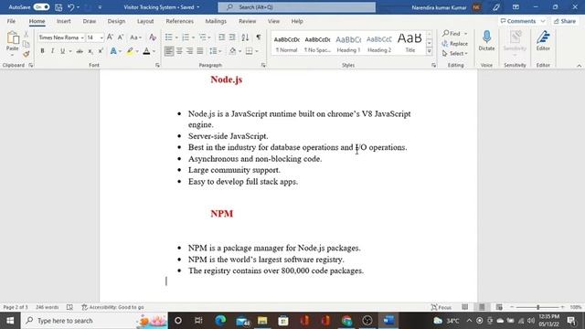Screen dimensions: 585x329
Task: Click the Sort A-Z icon
Action: [245, 37]
